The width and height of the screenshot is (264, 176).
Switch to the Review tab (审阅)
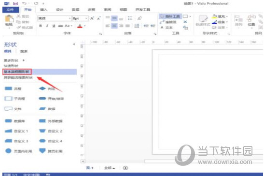click(x=108, y=10)
